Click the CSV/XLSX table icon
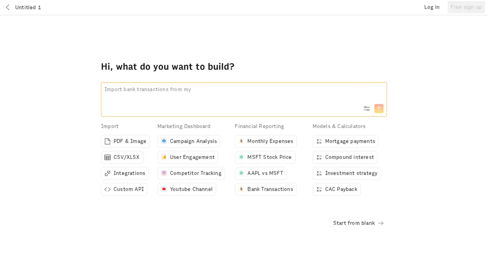The width and height of the screenshot is (488, 256). (x=107, y=157)
